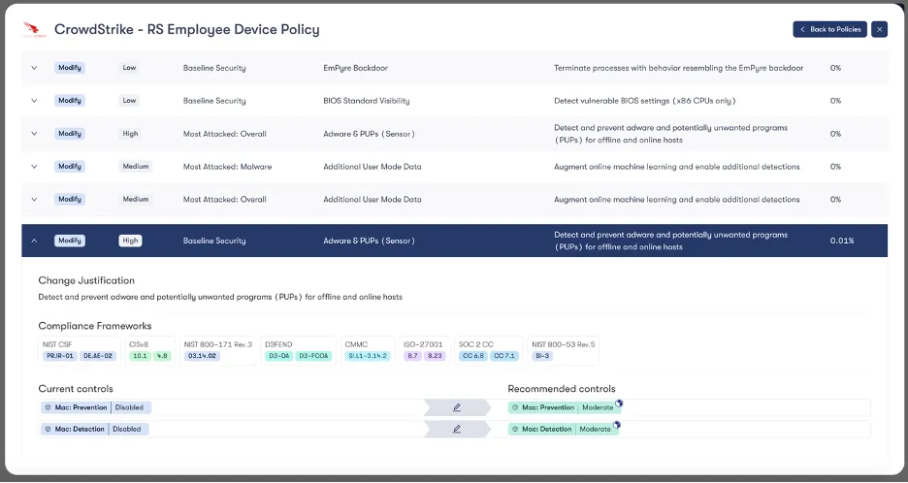The height and width of the screenshot is (483, 908).
Task: Click the recommended Mac: Detection Moderate chip
Action: [562, 429]
